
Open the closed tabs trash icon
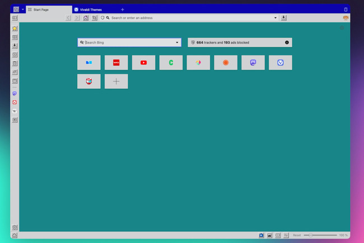click(346, 9)
